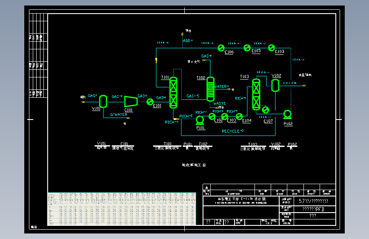The height and width of the screenshot is (239, 369).
Task: Click the ?????PFD drawing name cell
Action: pos(315,209)
